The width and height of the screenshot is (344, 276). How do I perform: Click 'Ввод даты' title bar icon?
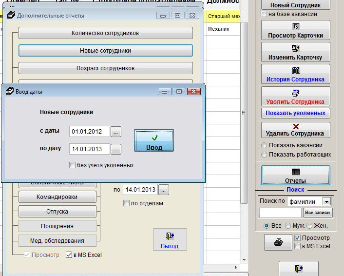click(x=10, y=91)
